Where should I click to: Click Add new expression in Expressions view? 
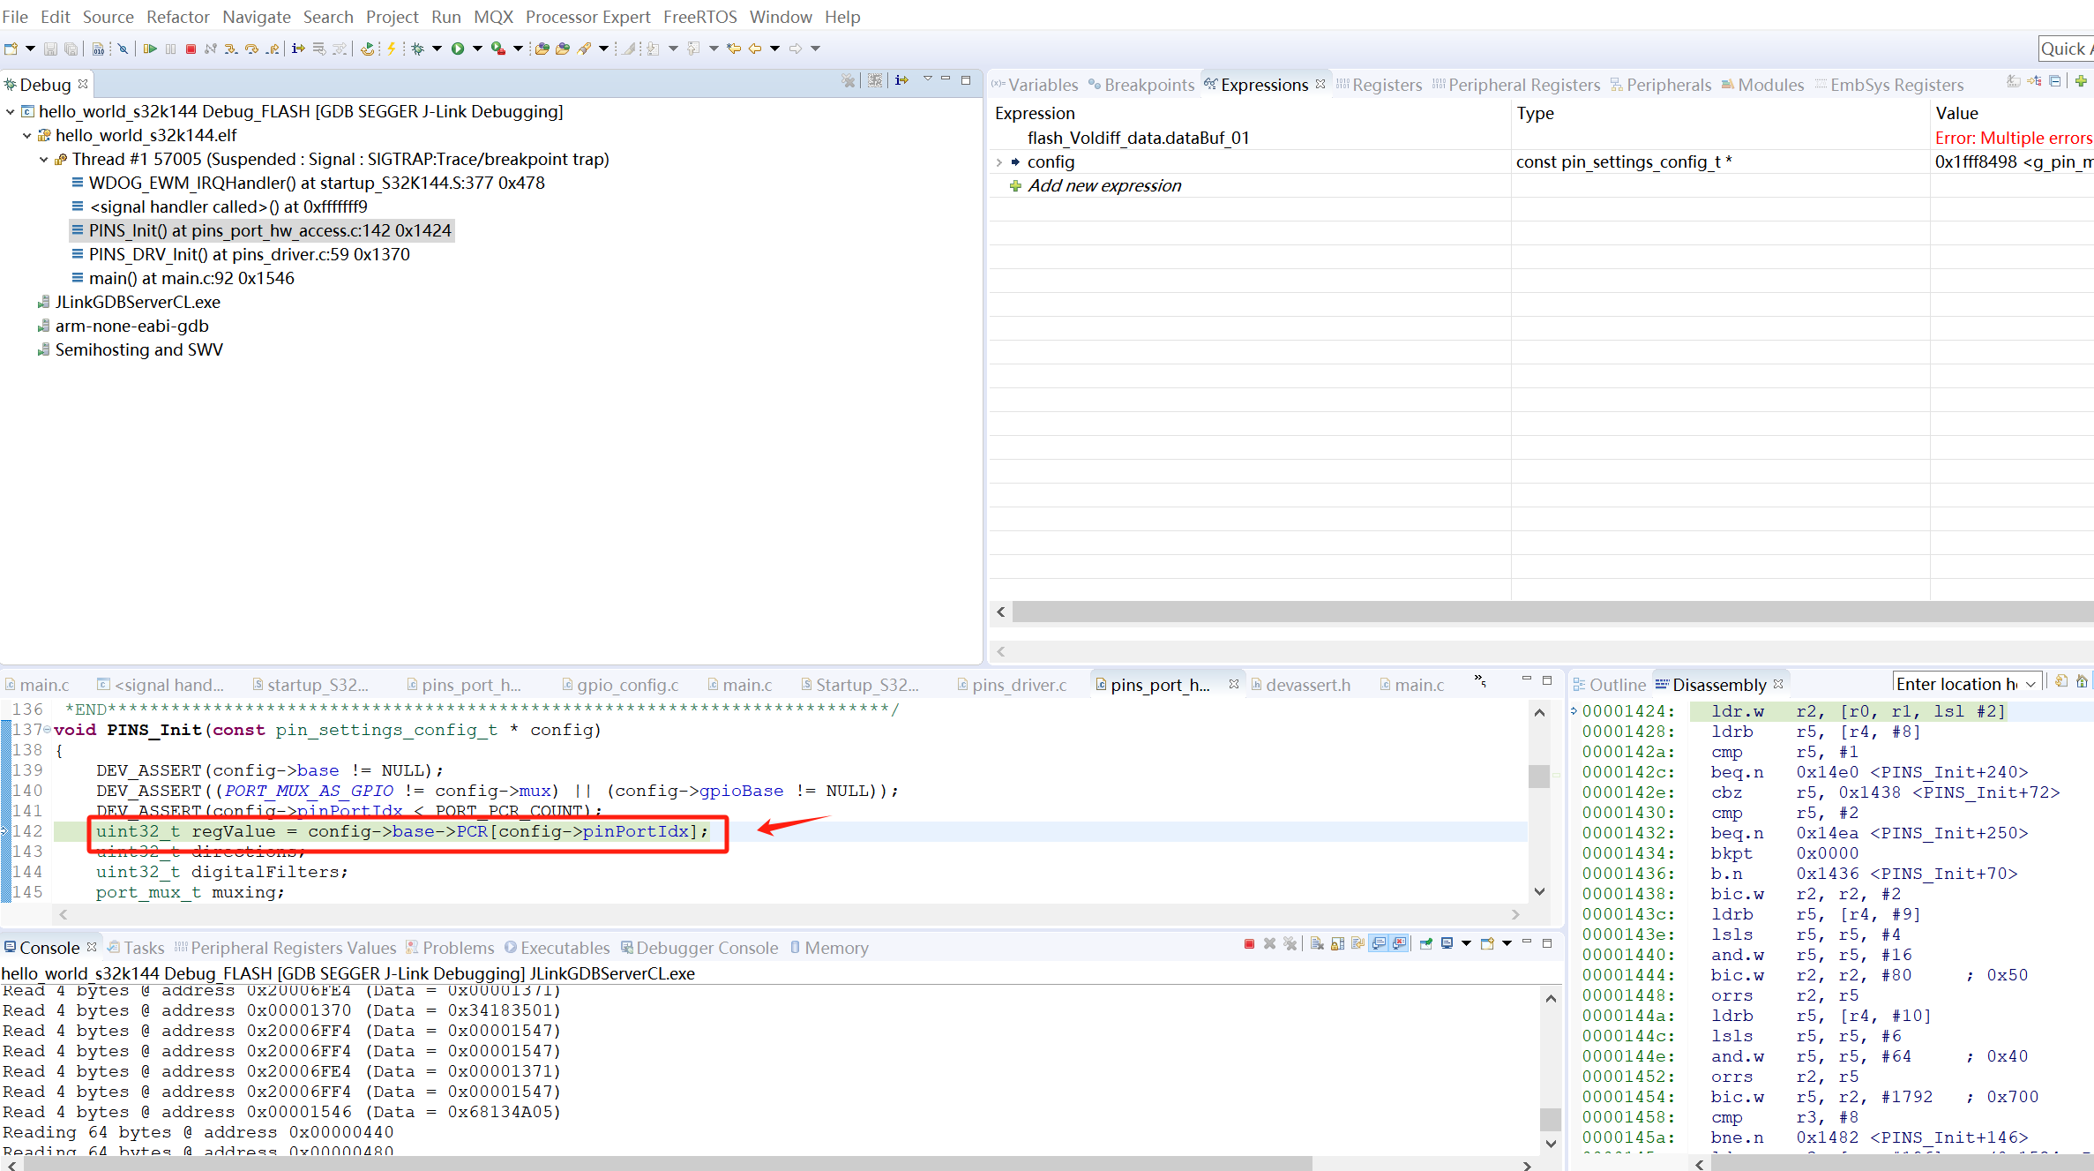(1104, 185)
